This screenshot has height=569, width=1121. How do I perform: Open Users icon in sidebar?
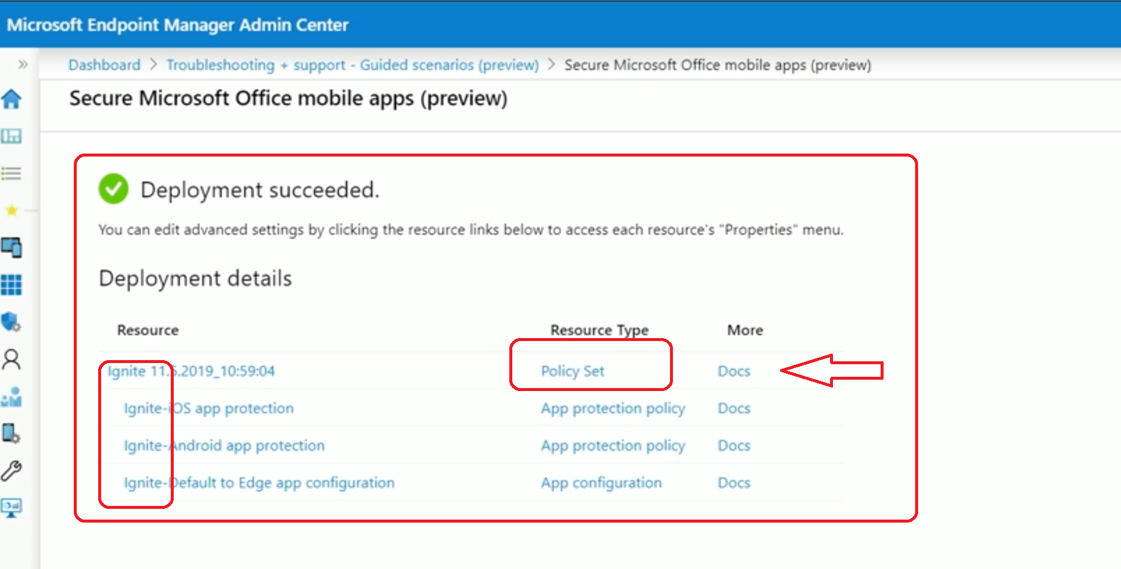[11, 359]
